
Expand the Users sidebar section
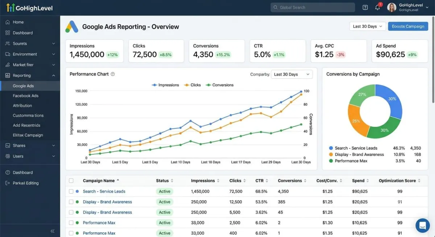point(54,156)
